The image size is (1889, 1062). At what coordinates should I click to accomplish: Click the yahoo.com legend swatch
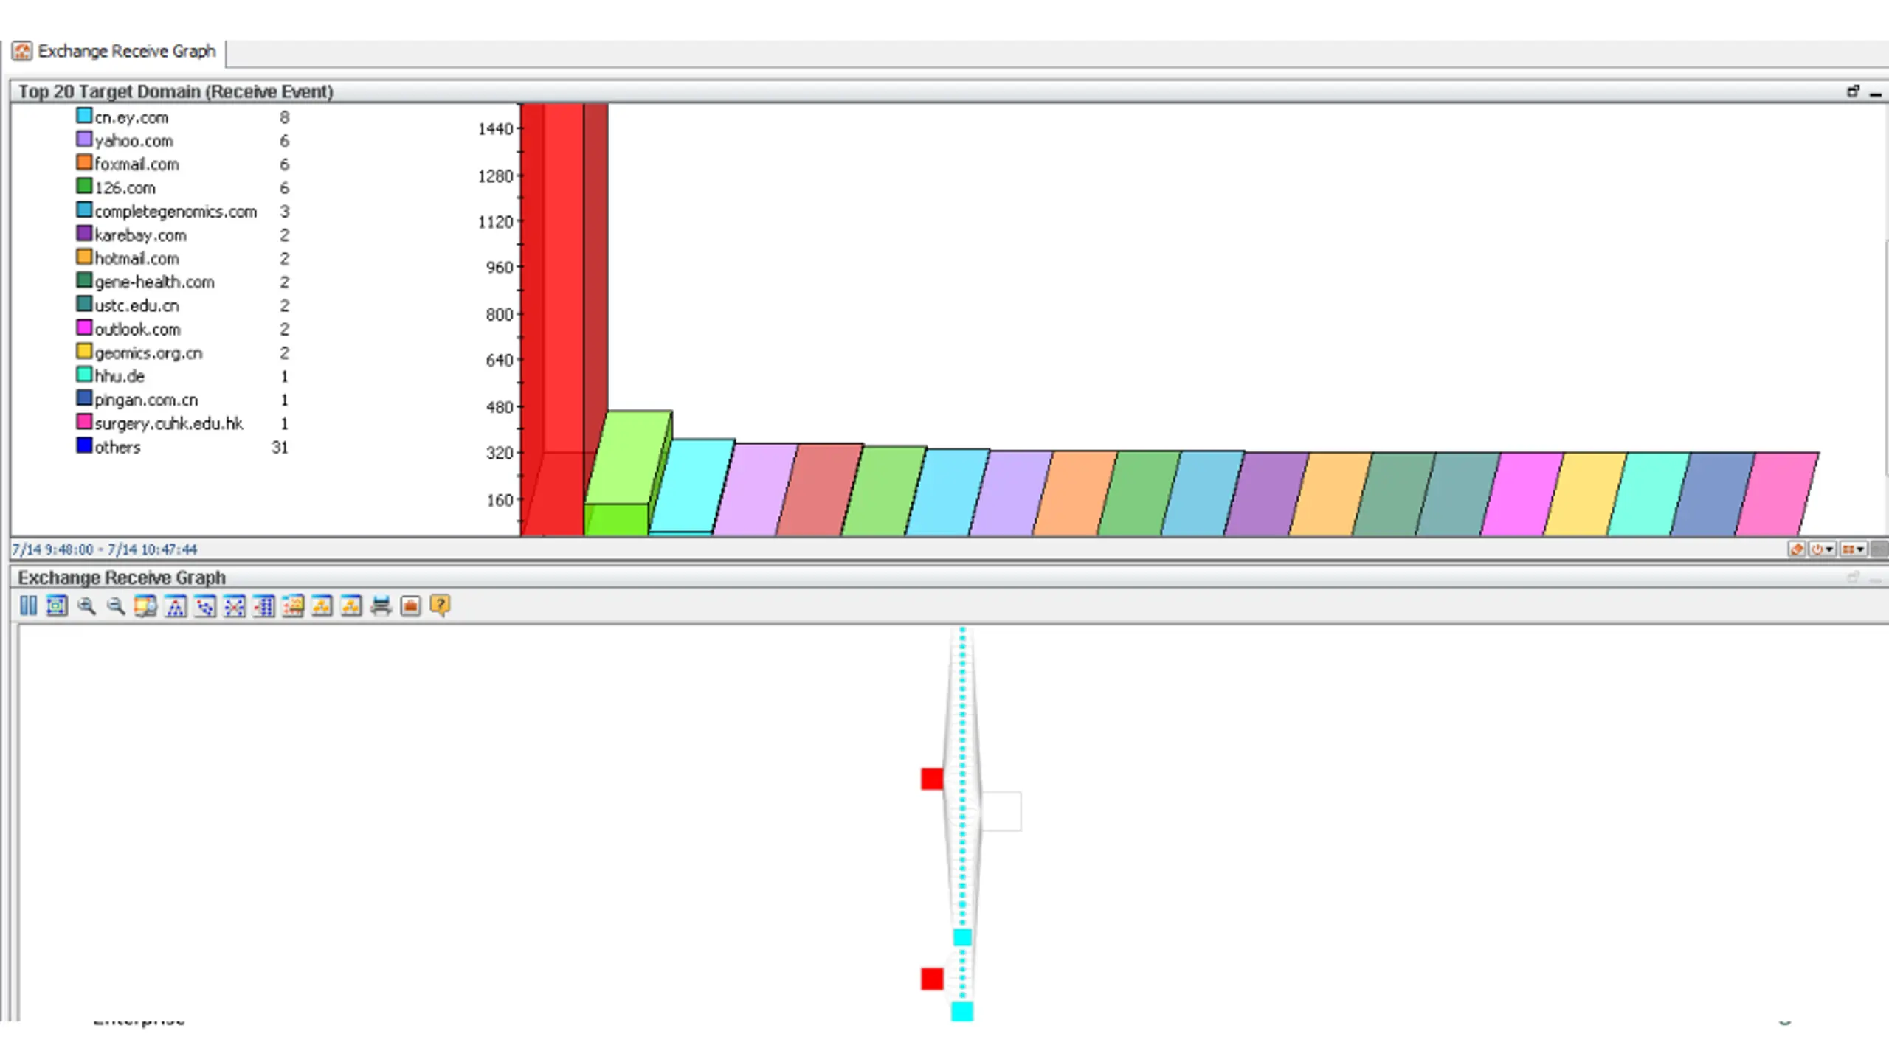84,139
